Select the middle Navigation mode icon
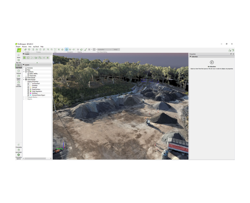This screenshot has height=203, width=250. coord(70,50)
